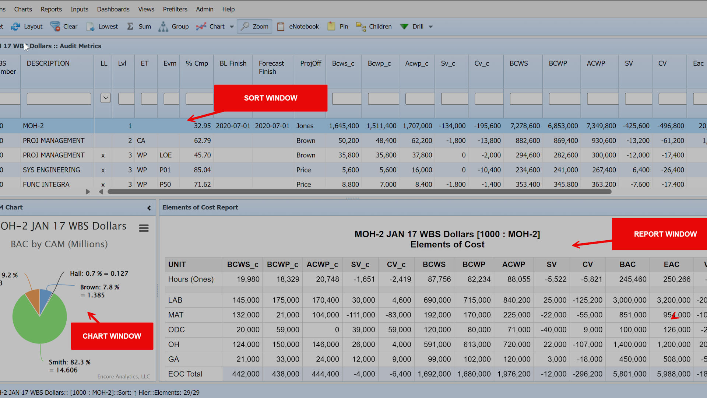Open the Charts menu
This screenshot has width=707, height=398.
point(23,9)
